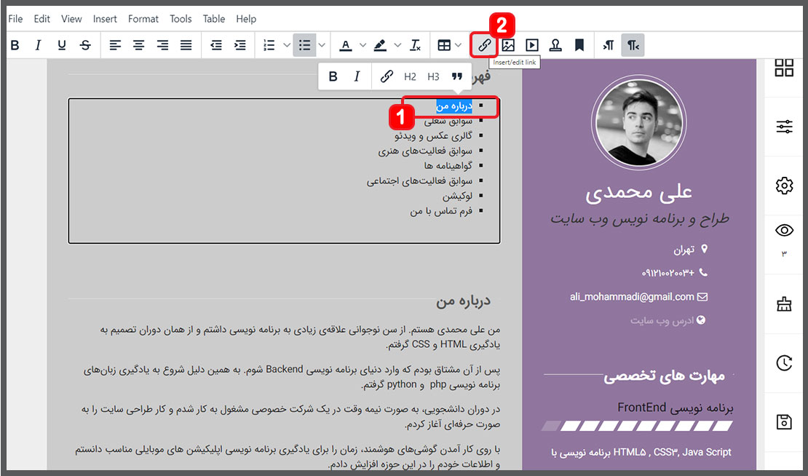Viewport: 808px width, 476px height.
Task: Toggle the bullet list button
Action: pyautogui.click(x=305, y=45)
